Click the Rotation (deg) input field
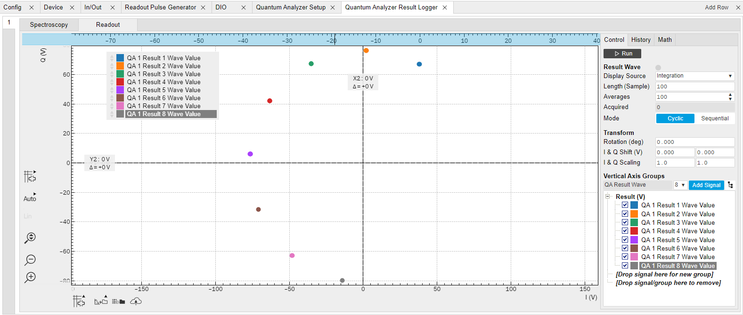The image size is (743, 315). [694, 142]
